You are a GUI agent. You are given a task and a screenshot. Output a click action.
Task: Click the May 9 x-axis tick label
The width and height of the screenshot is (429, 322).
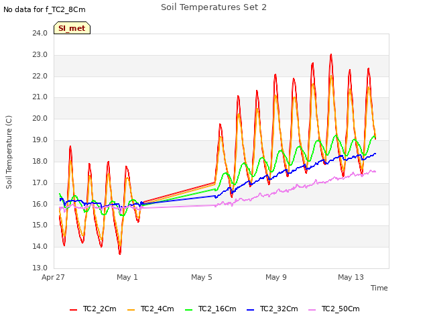[276, 277]
